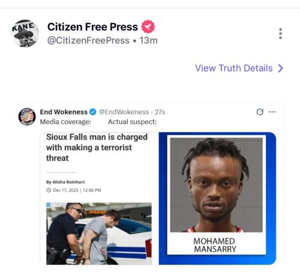Click the 27s tweet timestamp
The image size is (300, 278).
(160, 112)
